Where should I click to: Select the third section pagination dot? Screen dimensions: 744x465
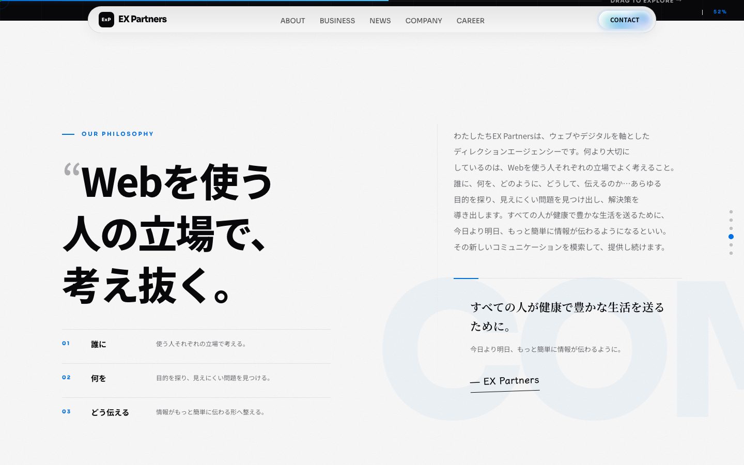point(731,228)
